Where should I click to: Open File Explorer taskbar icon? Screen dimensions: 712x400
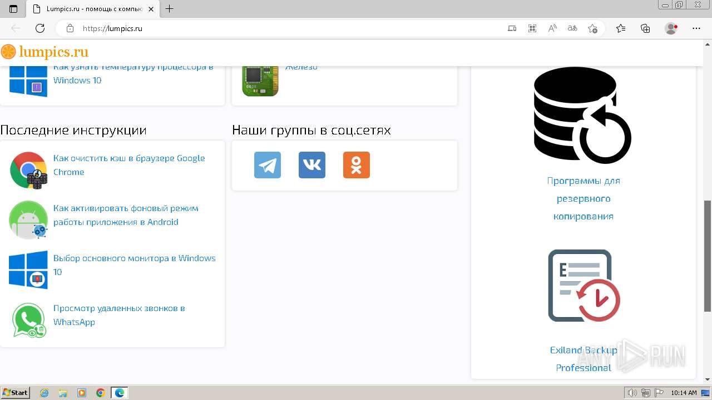pos(63,393)
